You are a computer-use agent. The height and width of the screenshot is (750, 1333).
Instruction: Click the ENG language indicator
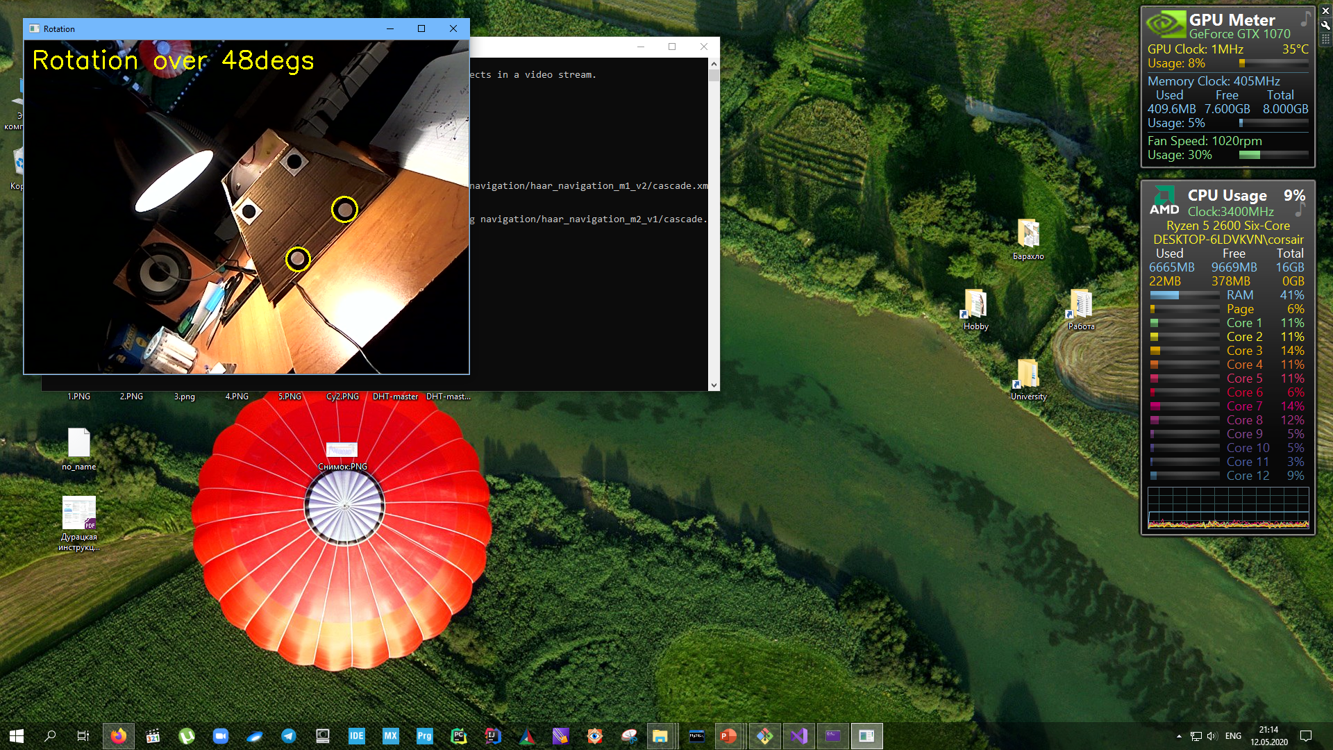[1233, 736]
